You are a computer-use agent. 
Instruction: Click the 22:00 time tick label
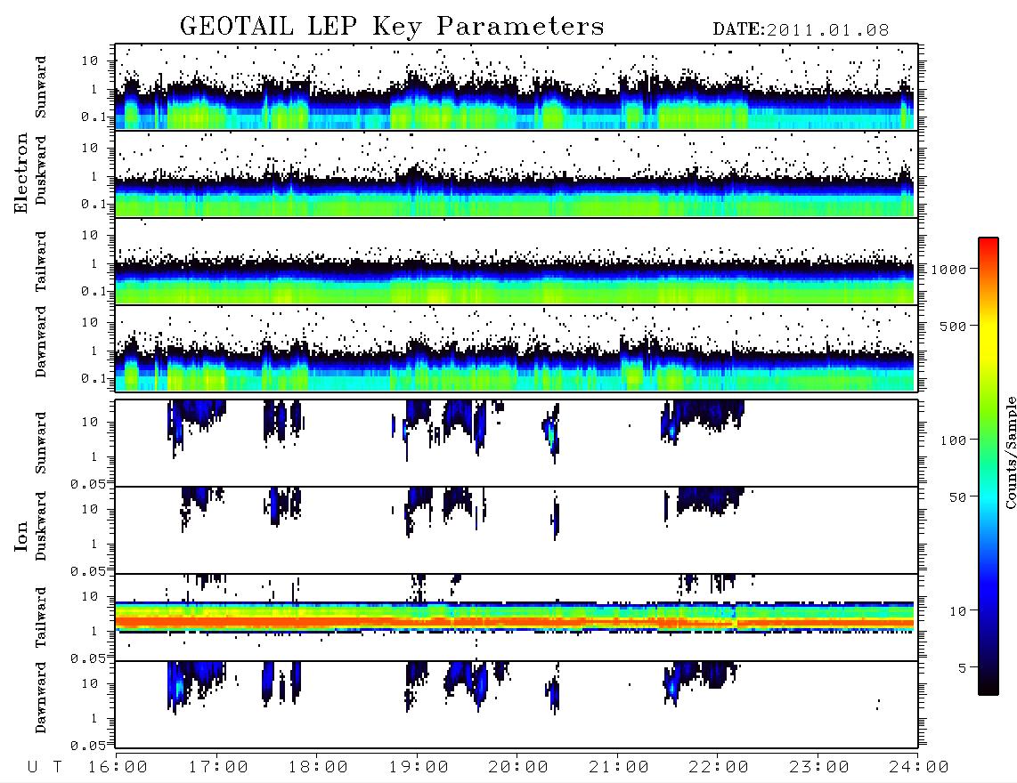pyautogui.click(x=719, y=768)
